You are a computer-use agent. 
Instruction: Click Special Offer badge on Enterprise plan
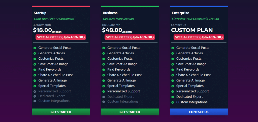tap(199, 37)
